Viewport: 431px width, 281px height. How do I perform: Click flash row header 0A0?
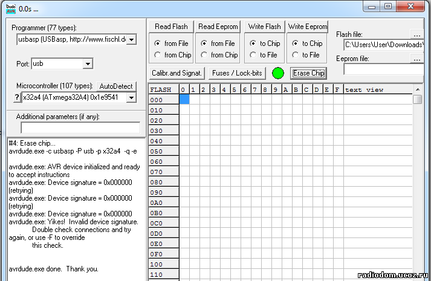click(164, 202)
